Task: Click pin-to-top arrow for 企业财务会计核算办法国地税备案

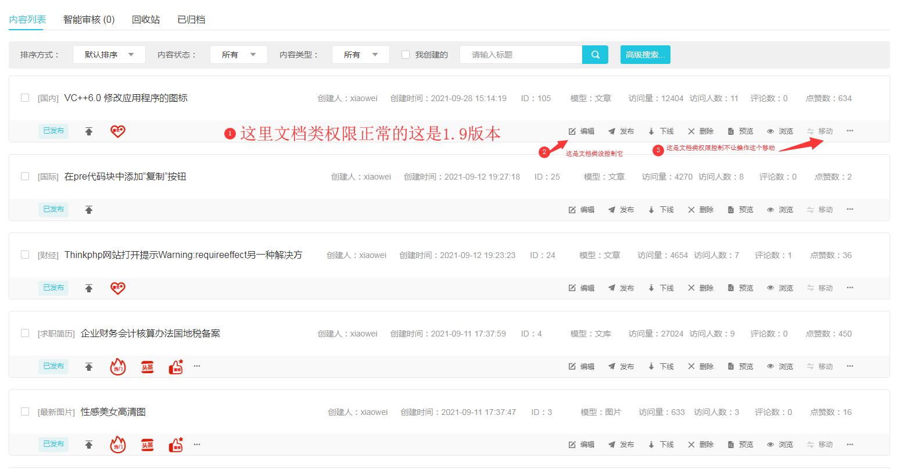Action: pos(89,367)
